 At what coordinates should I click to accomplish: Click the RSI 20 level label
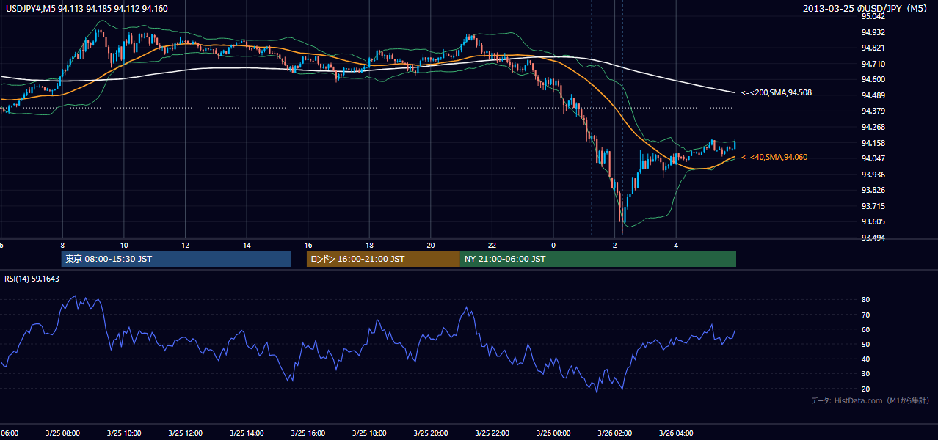[x=865, y=389]
